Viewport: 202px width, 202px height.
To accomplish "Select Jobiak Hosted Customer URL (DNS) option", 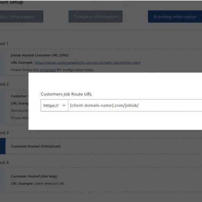I will pyautogui.click(x=40, y=55).
